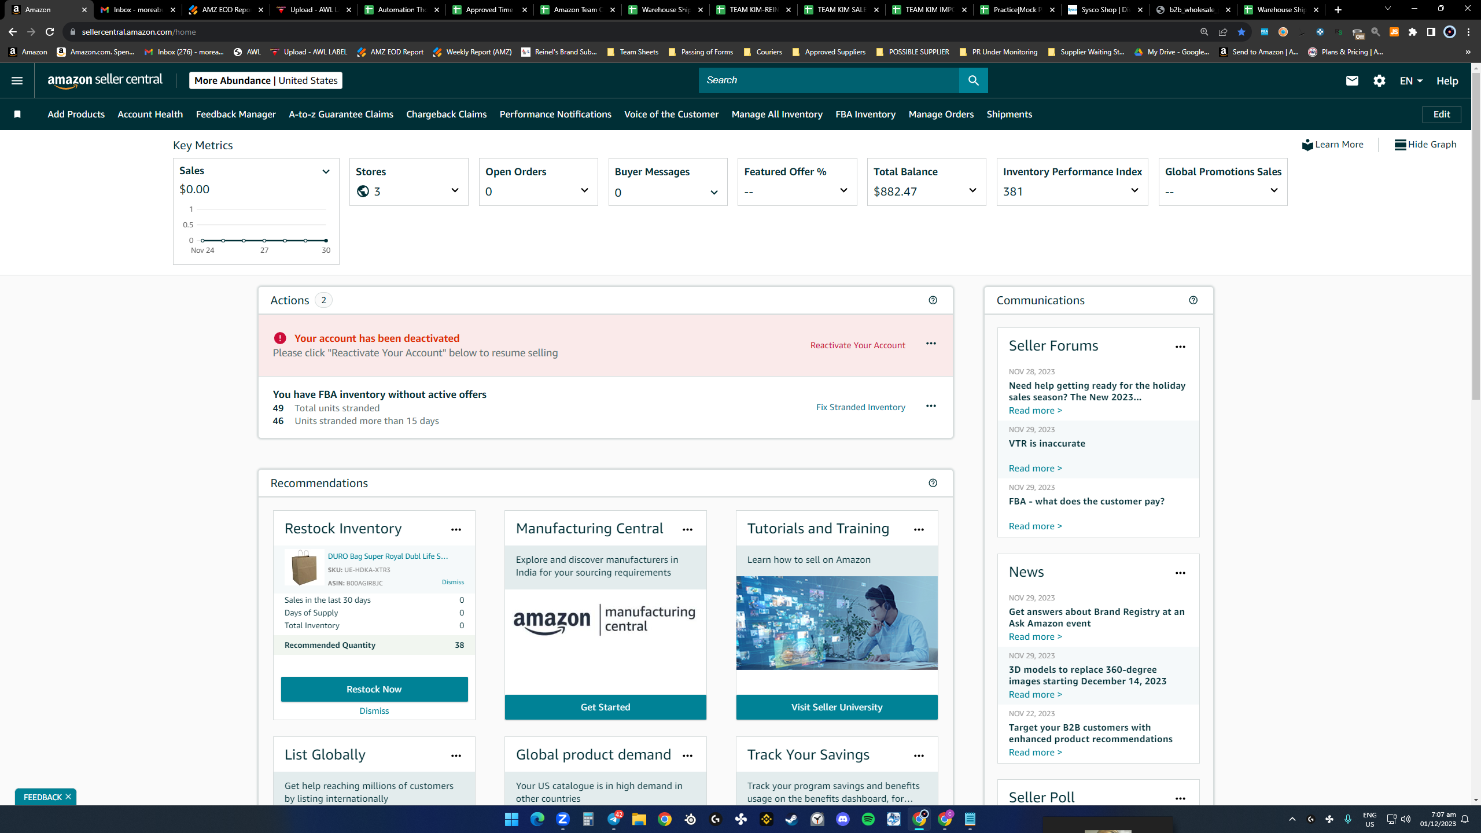1481x833 pixels.
Task: Click the bookmark icon left of Add Products
Action: (17, 114)
